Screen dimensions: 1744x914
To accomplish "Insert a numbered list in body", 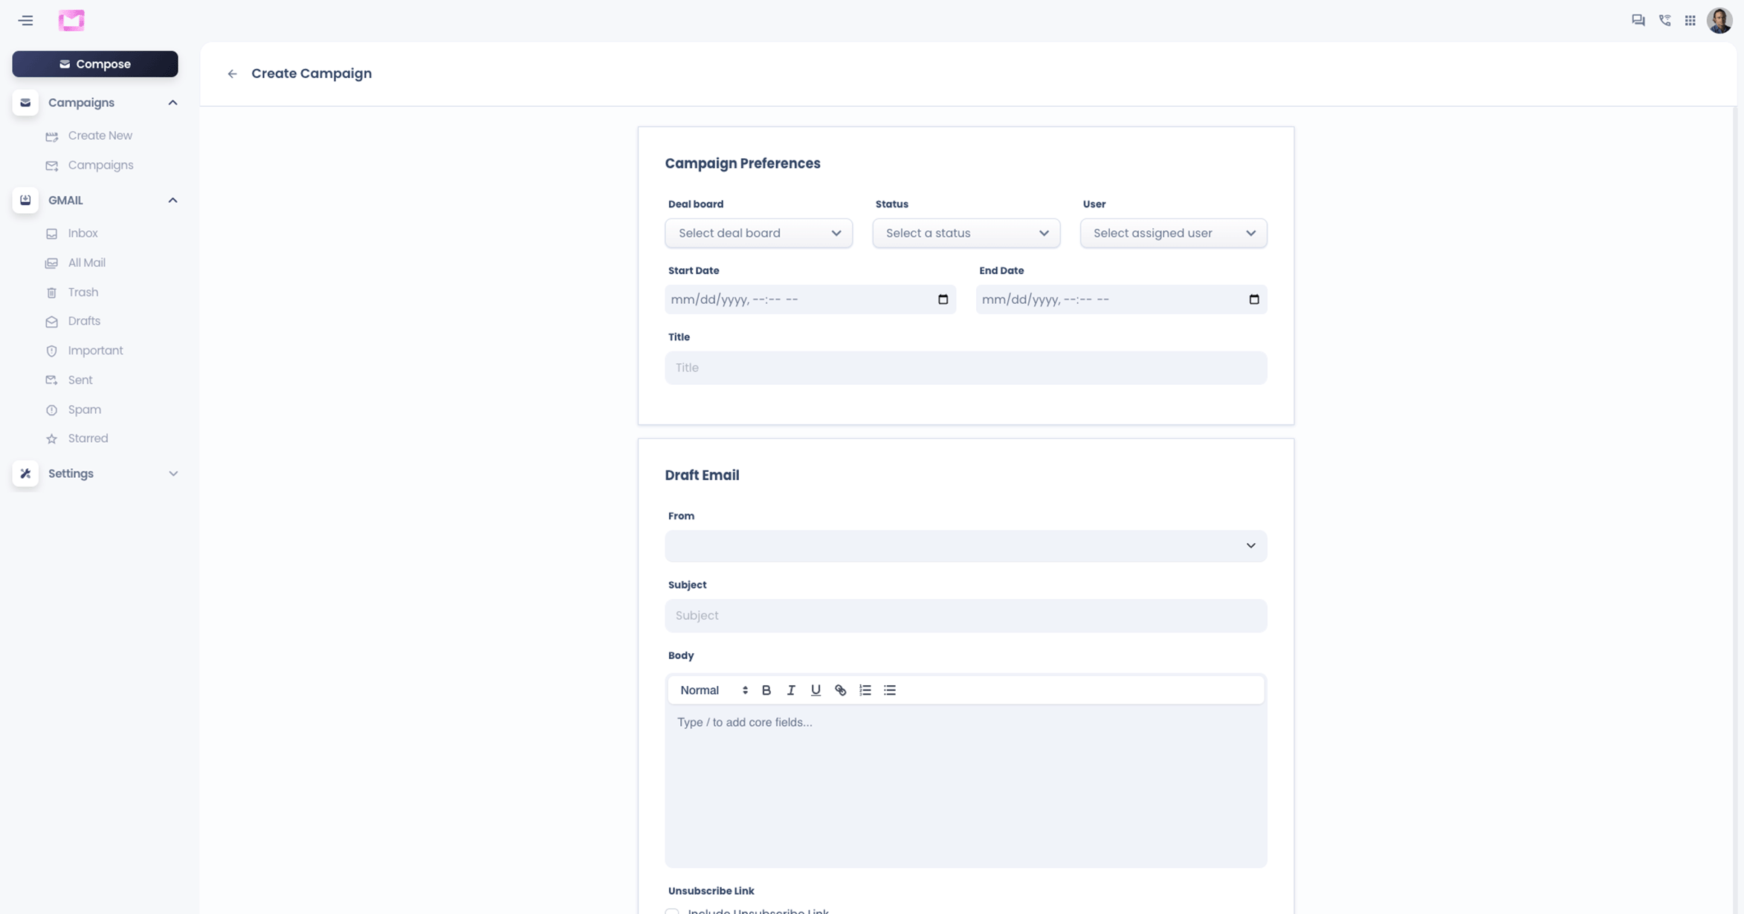I will [x=865, y=690].
